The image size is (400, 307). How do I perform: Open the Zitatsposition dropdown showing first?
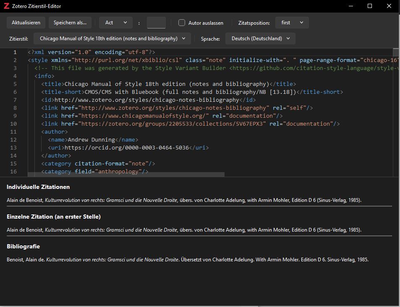pos(292,23)
